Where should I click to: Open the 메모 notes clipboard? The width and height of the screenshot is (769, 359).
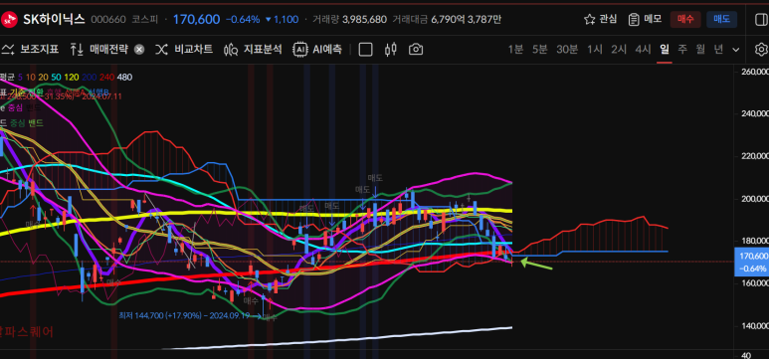pyautogui.click(x=645, y=19)
